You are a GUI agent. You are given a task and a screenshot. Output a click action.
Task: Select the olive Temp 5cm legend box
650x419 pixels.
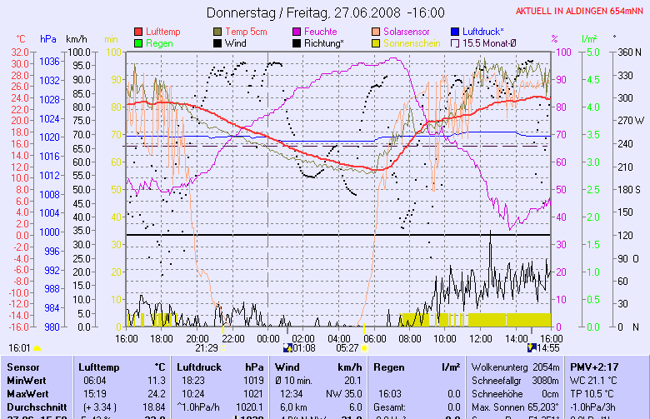coord(218,32)
